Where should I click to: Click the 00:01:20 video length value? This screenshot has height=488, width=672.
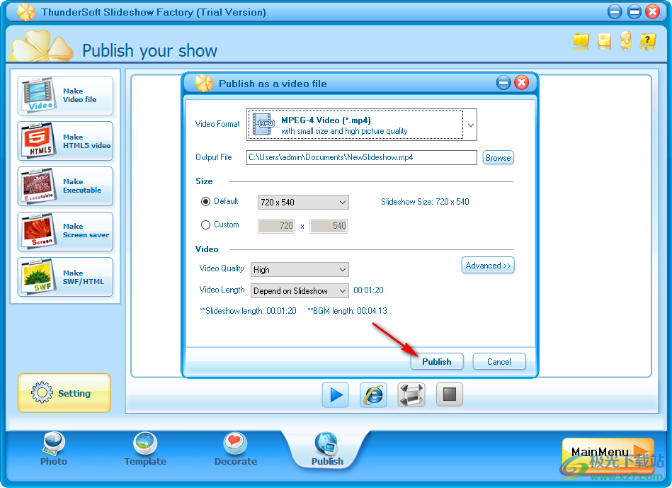pos(368,290)
